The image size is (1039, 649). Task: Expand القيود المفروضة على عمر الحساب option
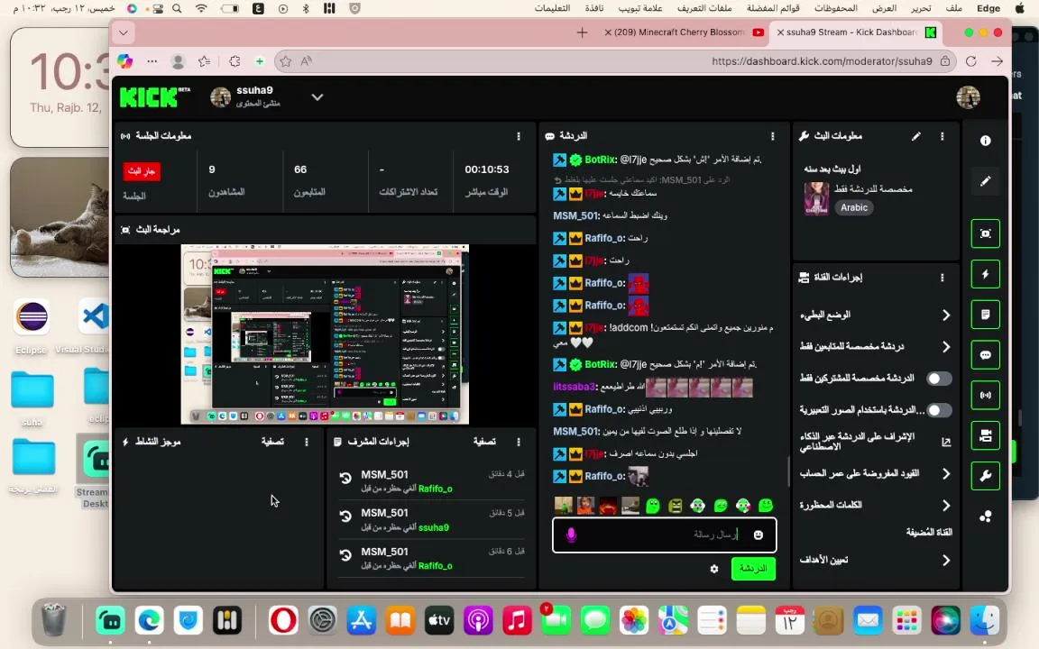click(945, 473)
